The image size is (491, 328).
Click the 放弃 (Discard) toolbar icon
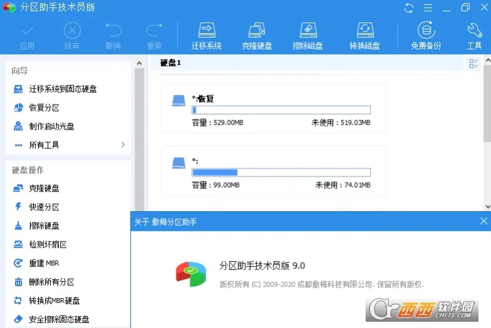(72, 36)
